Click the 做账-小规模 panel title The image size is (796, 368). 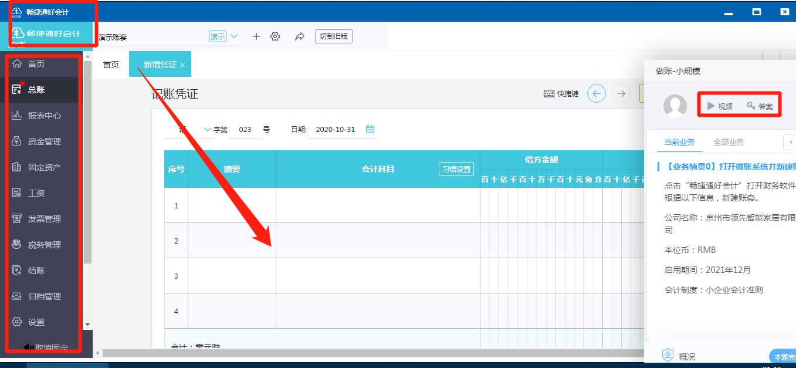678,71
